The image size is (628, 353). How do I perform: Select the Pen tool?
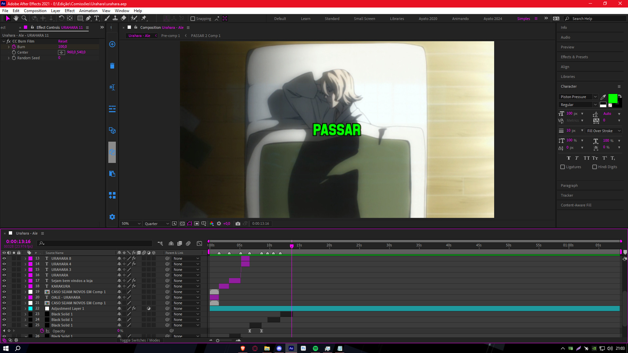point(88,18)
